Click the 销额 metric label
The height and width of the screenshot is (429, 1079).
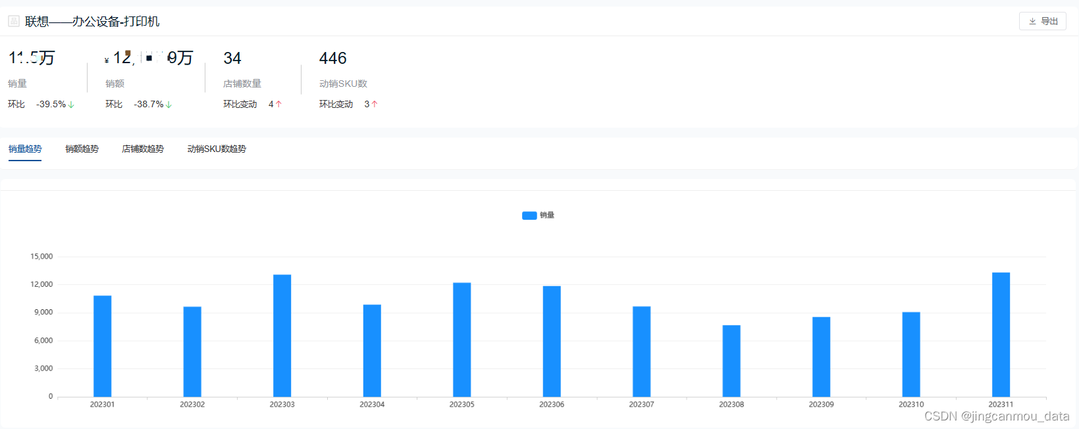[115, 84]
